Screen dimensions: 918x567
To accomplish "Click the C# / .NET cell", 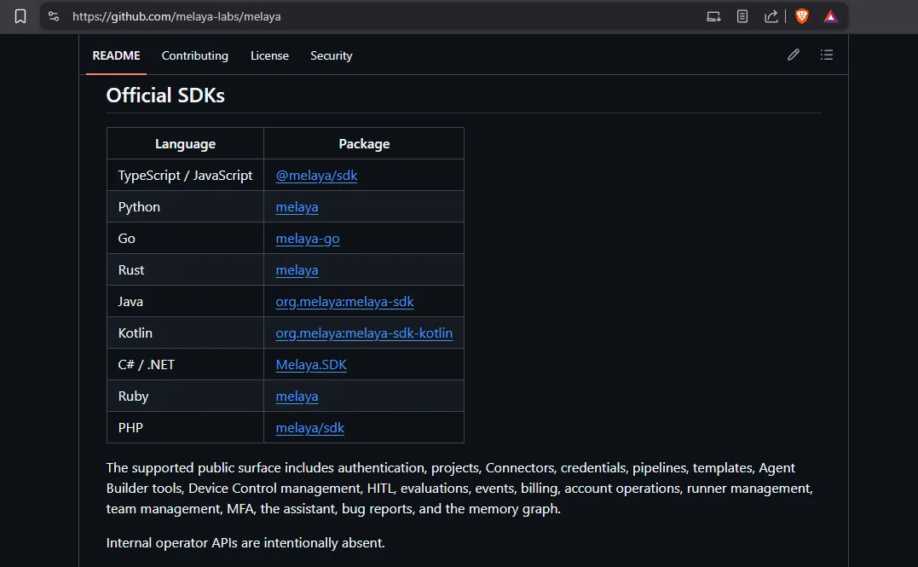I will point(185,365).
